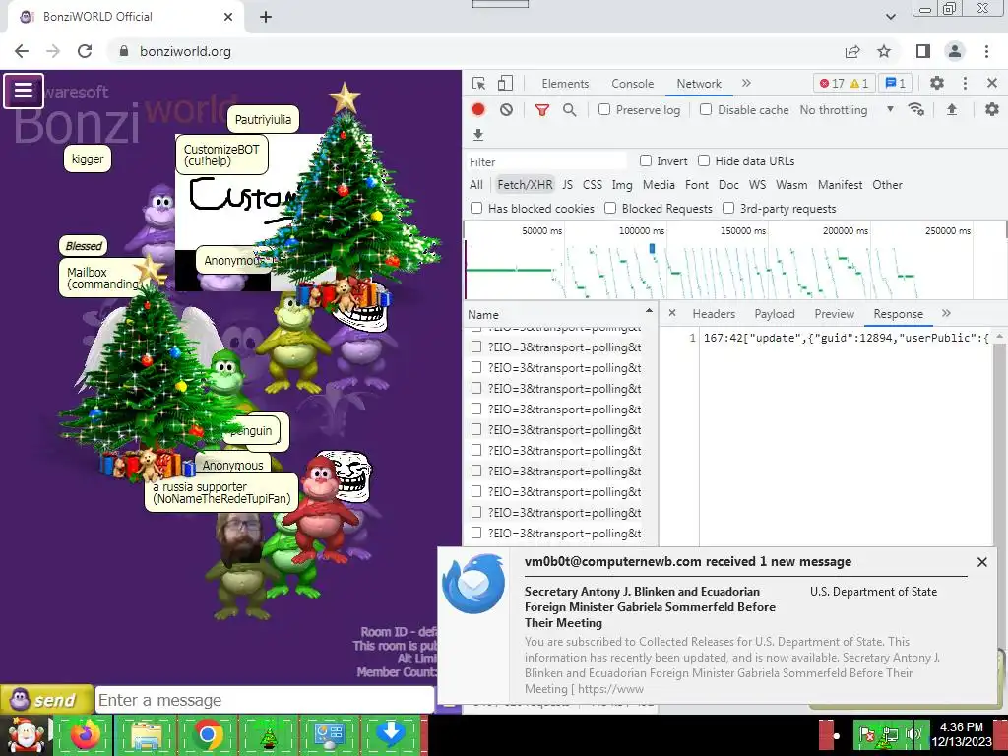Viewport: 1008px width, 756px height.
Task: Open the Payload tab of the request
Action: pos(775,314)
